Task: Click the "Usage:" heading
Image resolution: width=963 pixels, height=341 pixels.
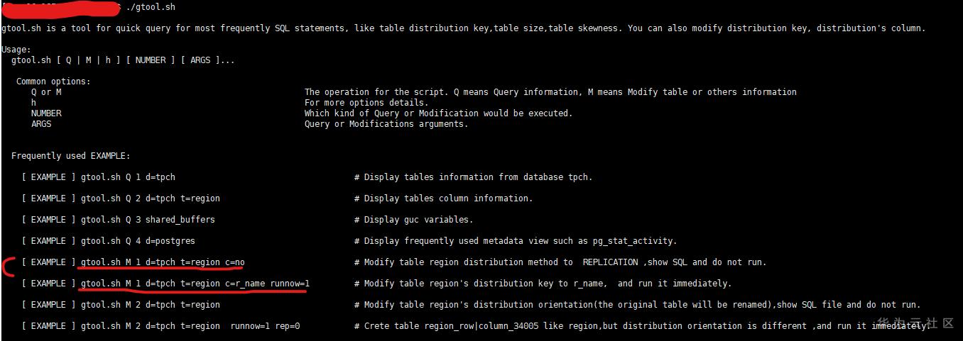Action: [x=16, y=50]
